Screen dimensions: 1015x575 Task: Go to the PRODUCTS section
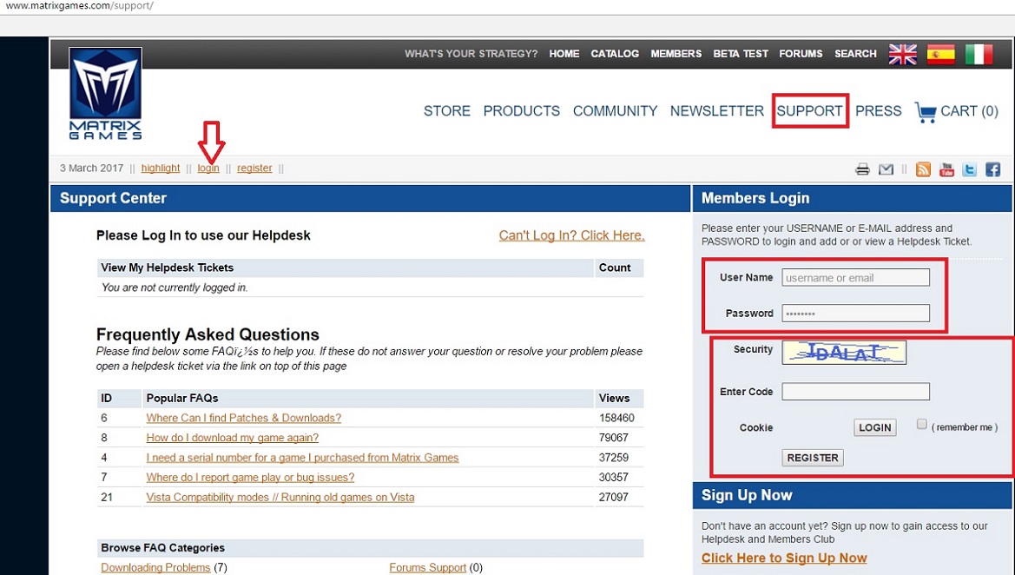tap(521, 111)
